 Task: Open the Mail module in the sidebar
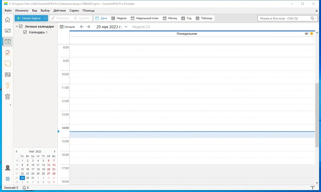point(7,31)
